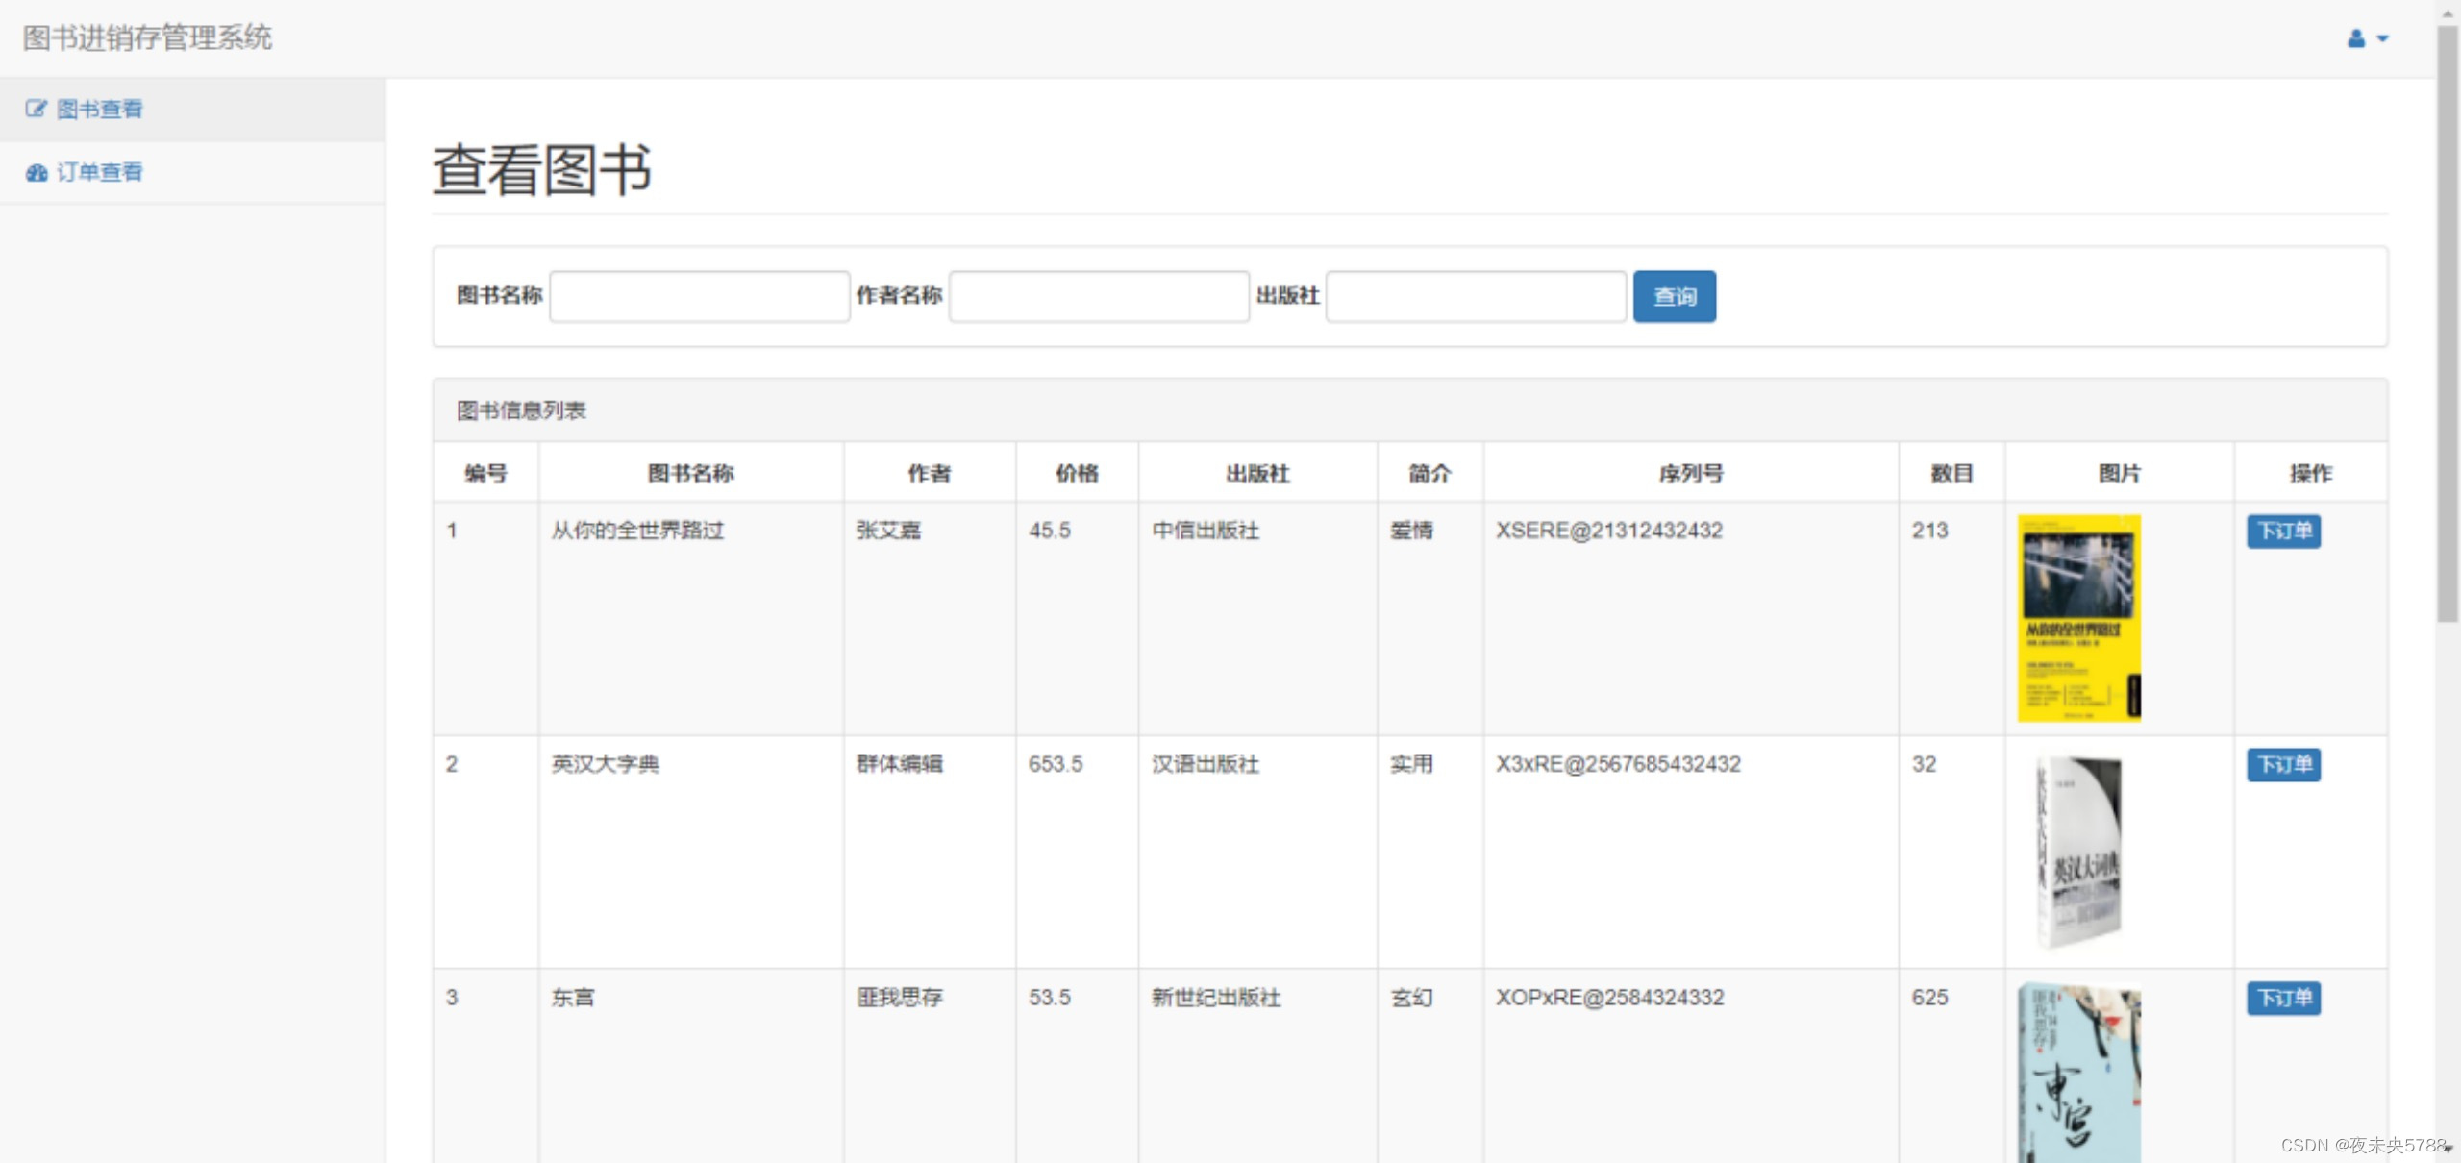The height and width of the screenshot is (1163, 2461).
Task: Click author cell 群体编辑
Action: [900, 764]
